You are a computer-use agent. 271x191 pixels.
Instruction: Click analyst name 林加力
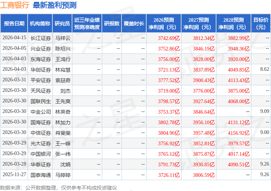click(63, 122)
